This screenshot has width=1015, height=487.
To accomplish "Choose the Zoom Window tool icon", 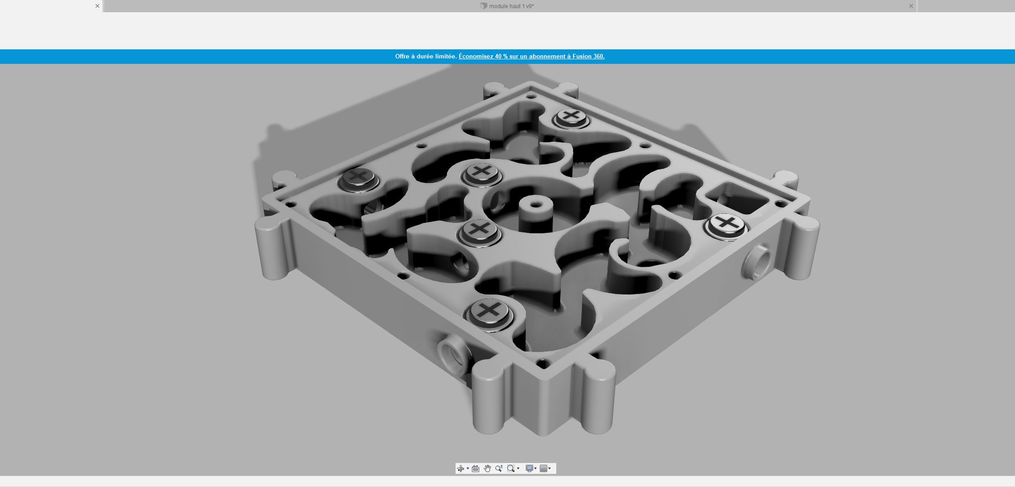I will 511,468.
